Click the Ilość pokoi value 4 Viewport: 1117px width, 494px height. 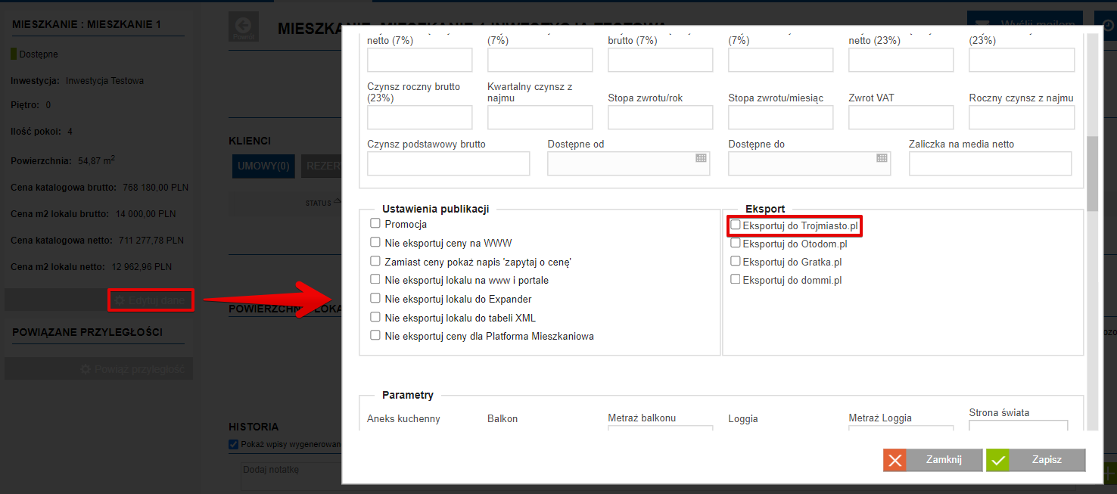[x=70, y=132]
